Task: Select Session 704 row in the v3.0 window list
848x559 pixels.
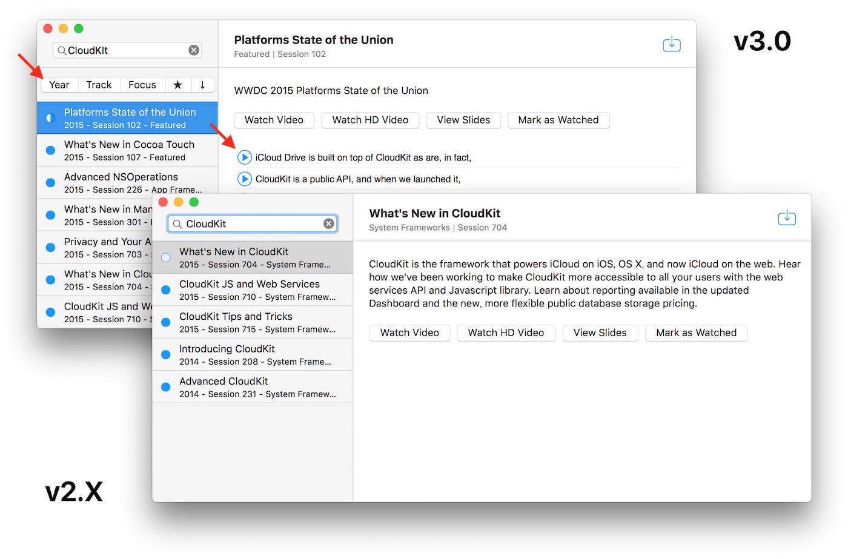Action: point(94,280)
